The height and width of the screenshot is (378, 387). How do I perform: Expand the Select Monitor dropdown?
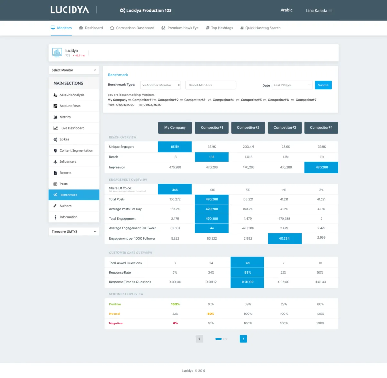coord(74,70)
